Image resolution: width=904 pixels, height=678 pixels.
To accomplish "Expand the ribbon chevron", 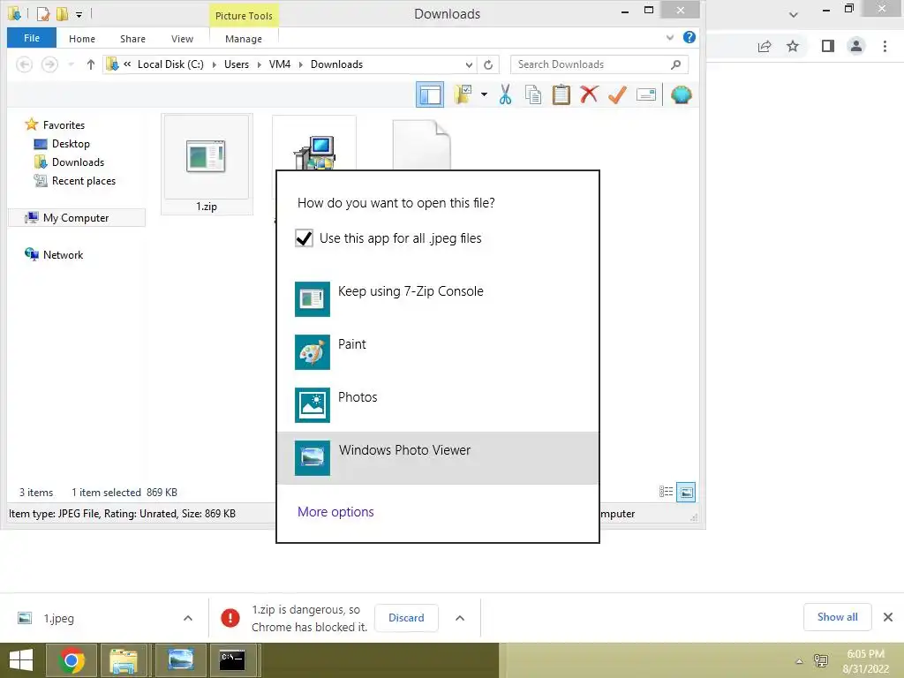I will click(670, 37).
